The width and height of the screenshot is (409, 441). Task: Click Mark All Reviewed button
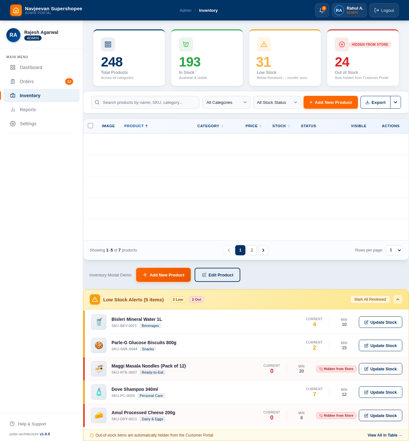(370, 299)
